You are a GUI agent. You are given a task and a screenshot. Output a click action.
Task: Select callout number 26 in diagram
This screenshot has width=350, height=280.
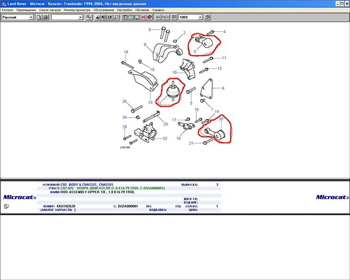(125, 101)
